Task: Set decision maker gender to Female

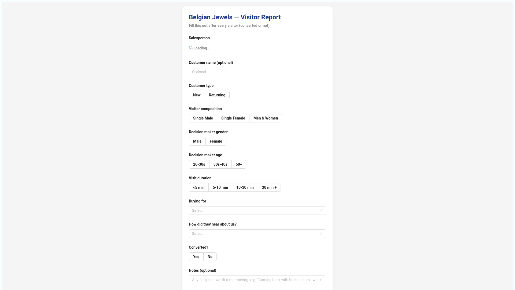Action: [216, 141]
